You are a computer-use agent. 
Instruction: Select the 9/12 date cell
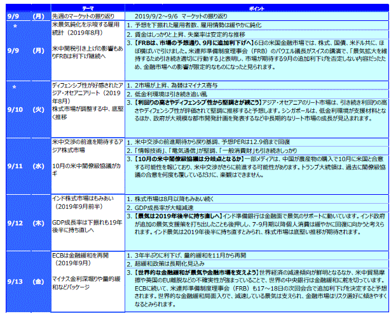(x=14, y=223)
